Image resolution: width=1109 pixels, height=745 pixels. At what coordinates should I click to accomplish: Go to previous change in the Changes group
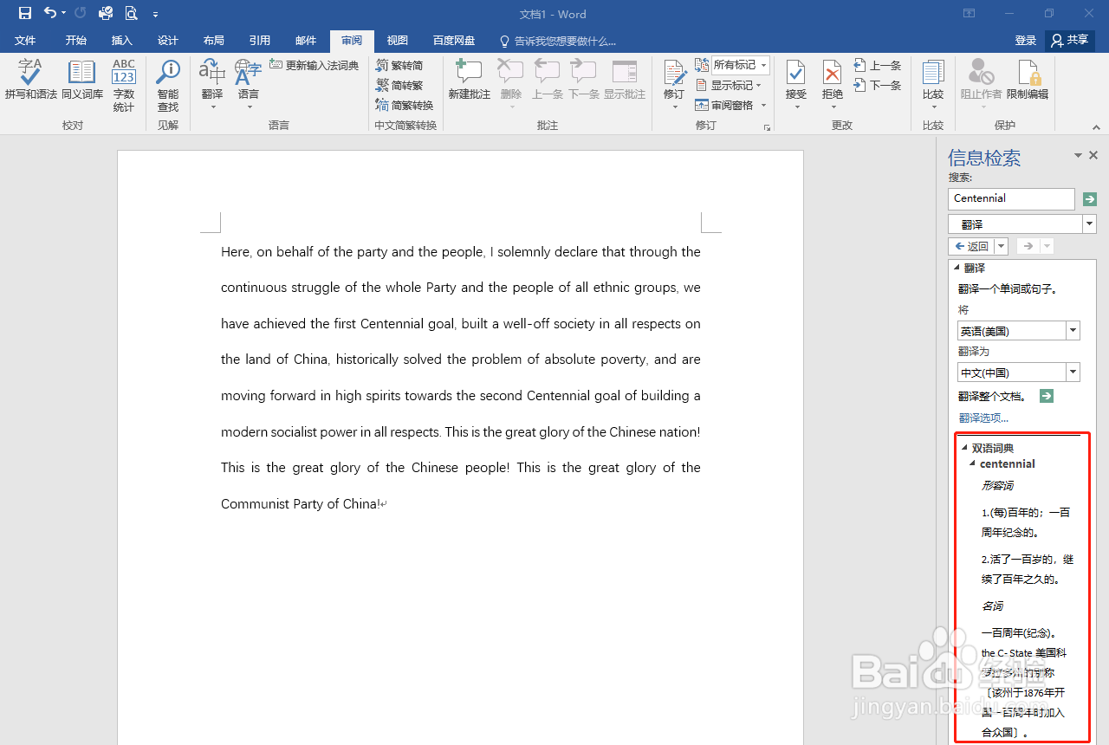tap(878, 65)
